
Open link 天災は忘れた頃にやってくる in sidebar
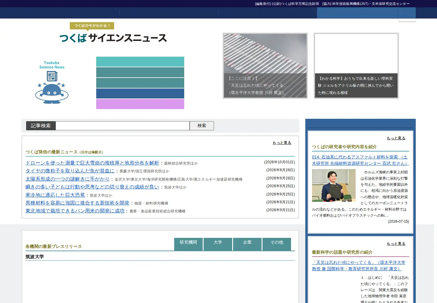tap(359, 266)
